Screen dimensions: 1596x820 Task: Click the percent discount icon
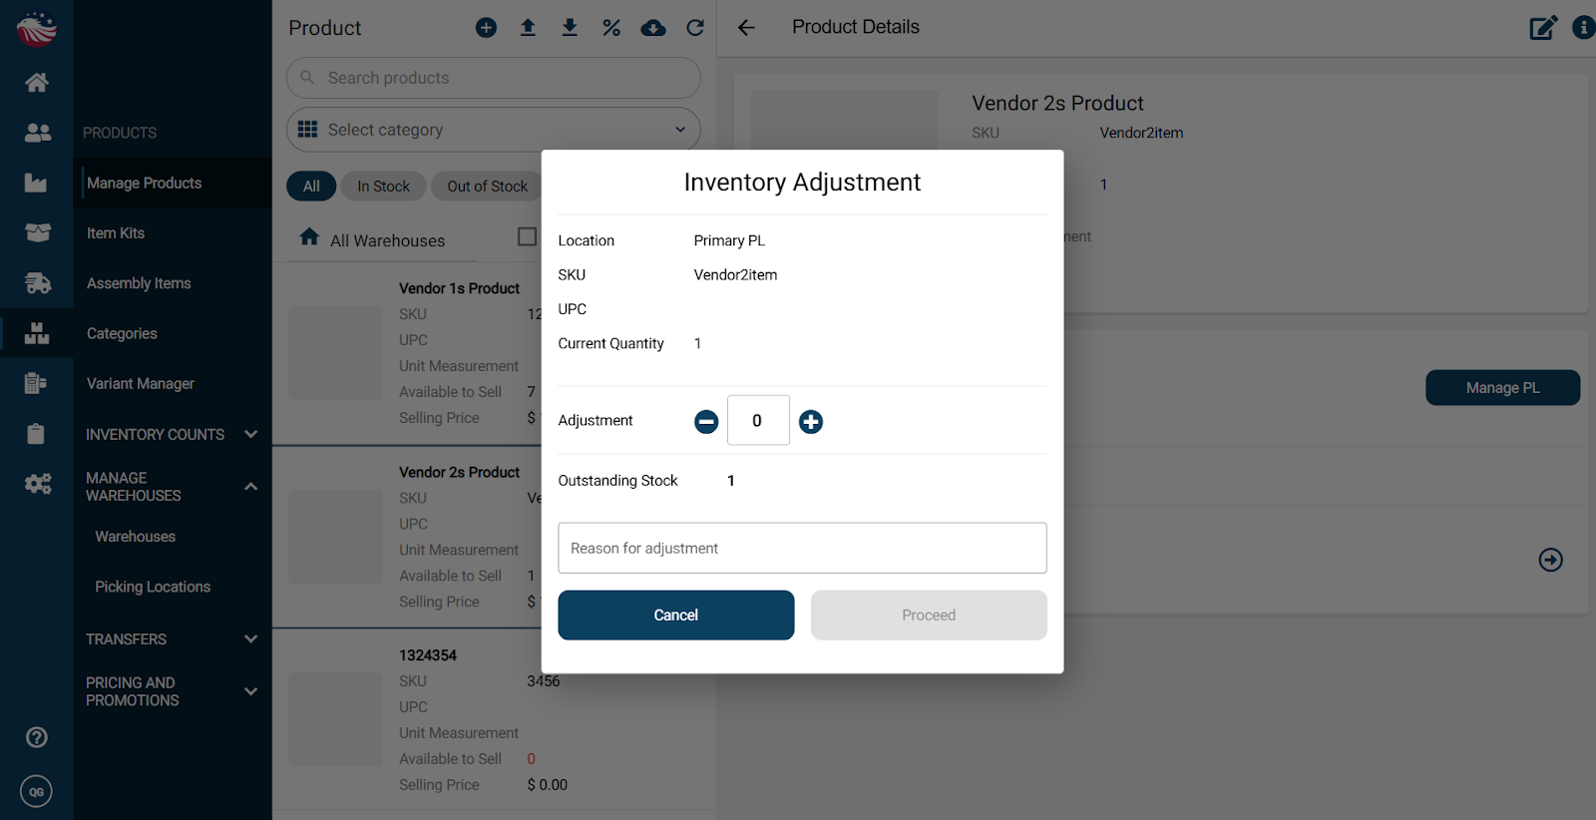point(611,28)
